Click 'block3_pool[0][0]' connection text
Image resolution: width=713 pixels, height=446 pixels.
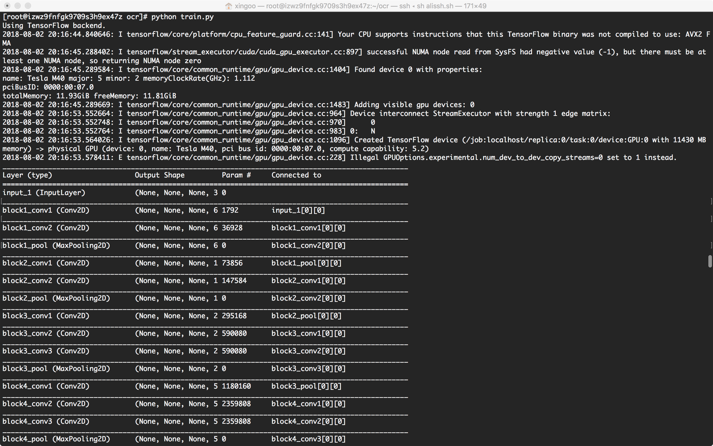coord(307,386)
